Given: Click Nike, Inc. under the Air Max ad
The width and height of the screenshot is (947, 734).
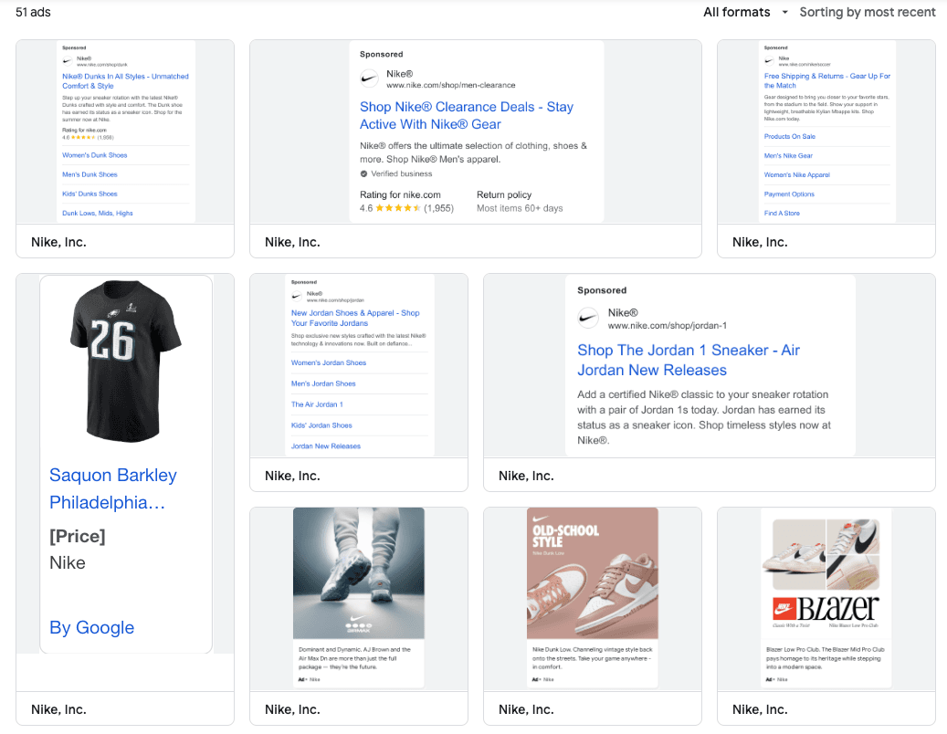Looking at the screenshot, I should click(x=292, y=709).
